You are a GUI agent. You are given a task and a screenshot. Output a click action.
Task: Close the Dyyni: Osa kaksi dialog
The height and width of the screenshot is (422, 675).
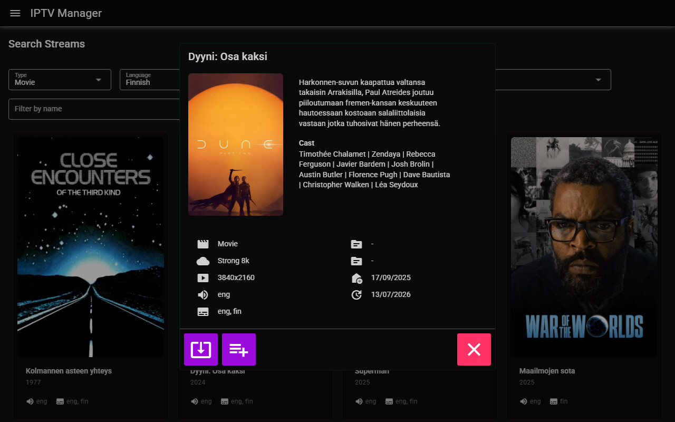[x=474, y=349]
